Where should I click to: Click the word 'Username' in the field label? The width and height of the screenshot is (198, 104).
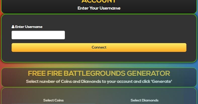click(x=34, y=27)
